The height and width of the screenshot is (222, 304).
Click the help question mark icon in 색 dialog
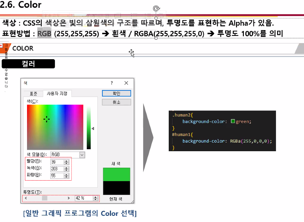pos(112,83)
